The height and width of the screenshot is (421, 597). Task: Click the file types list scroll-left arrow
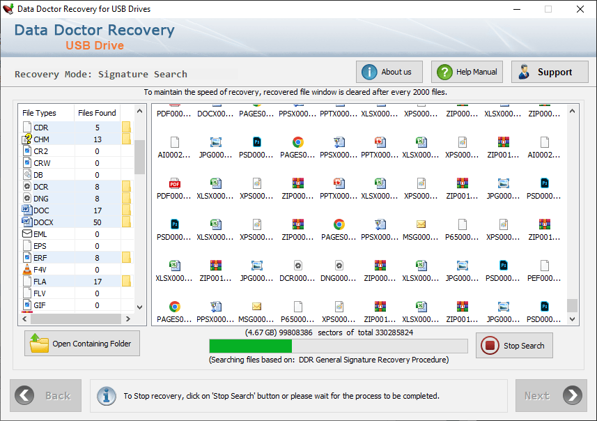point(25,319)
